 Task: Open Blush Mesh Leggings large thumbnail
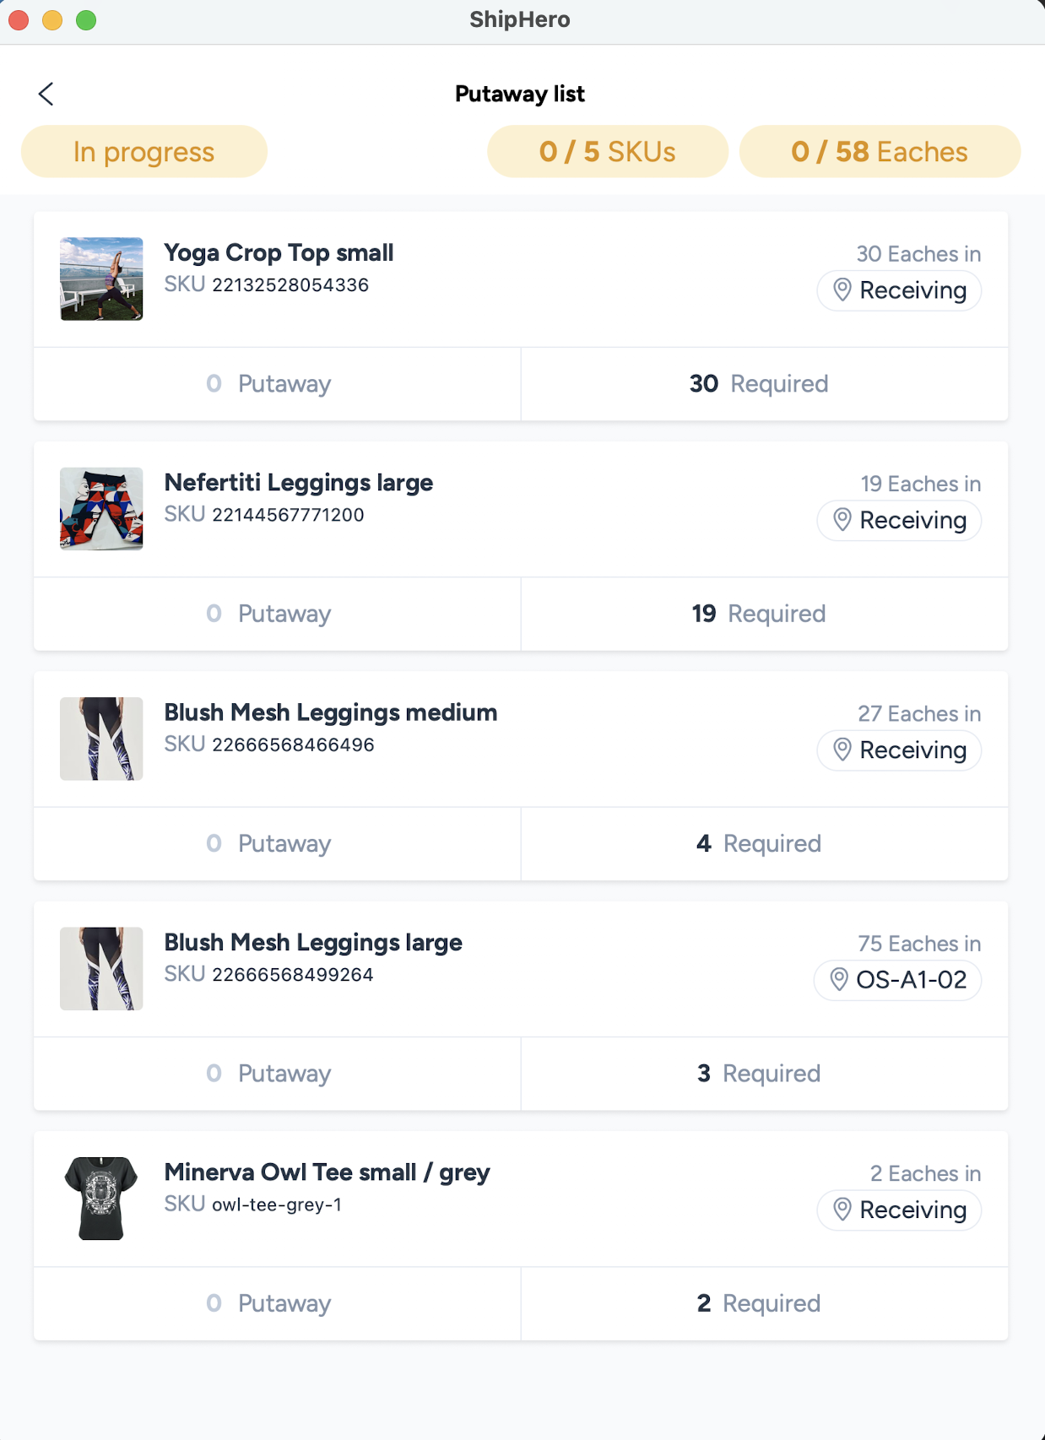(x=101, y=969)
